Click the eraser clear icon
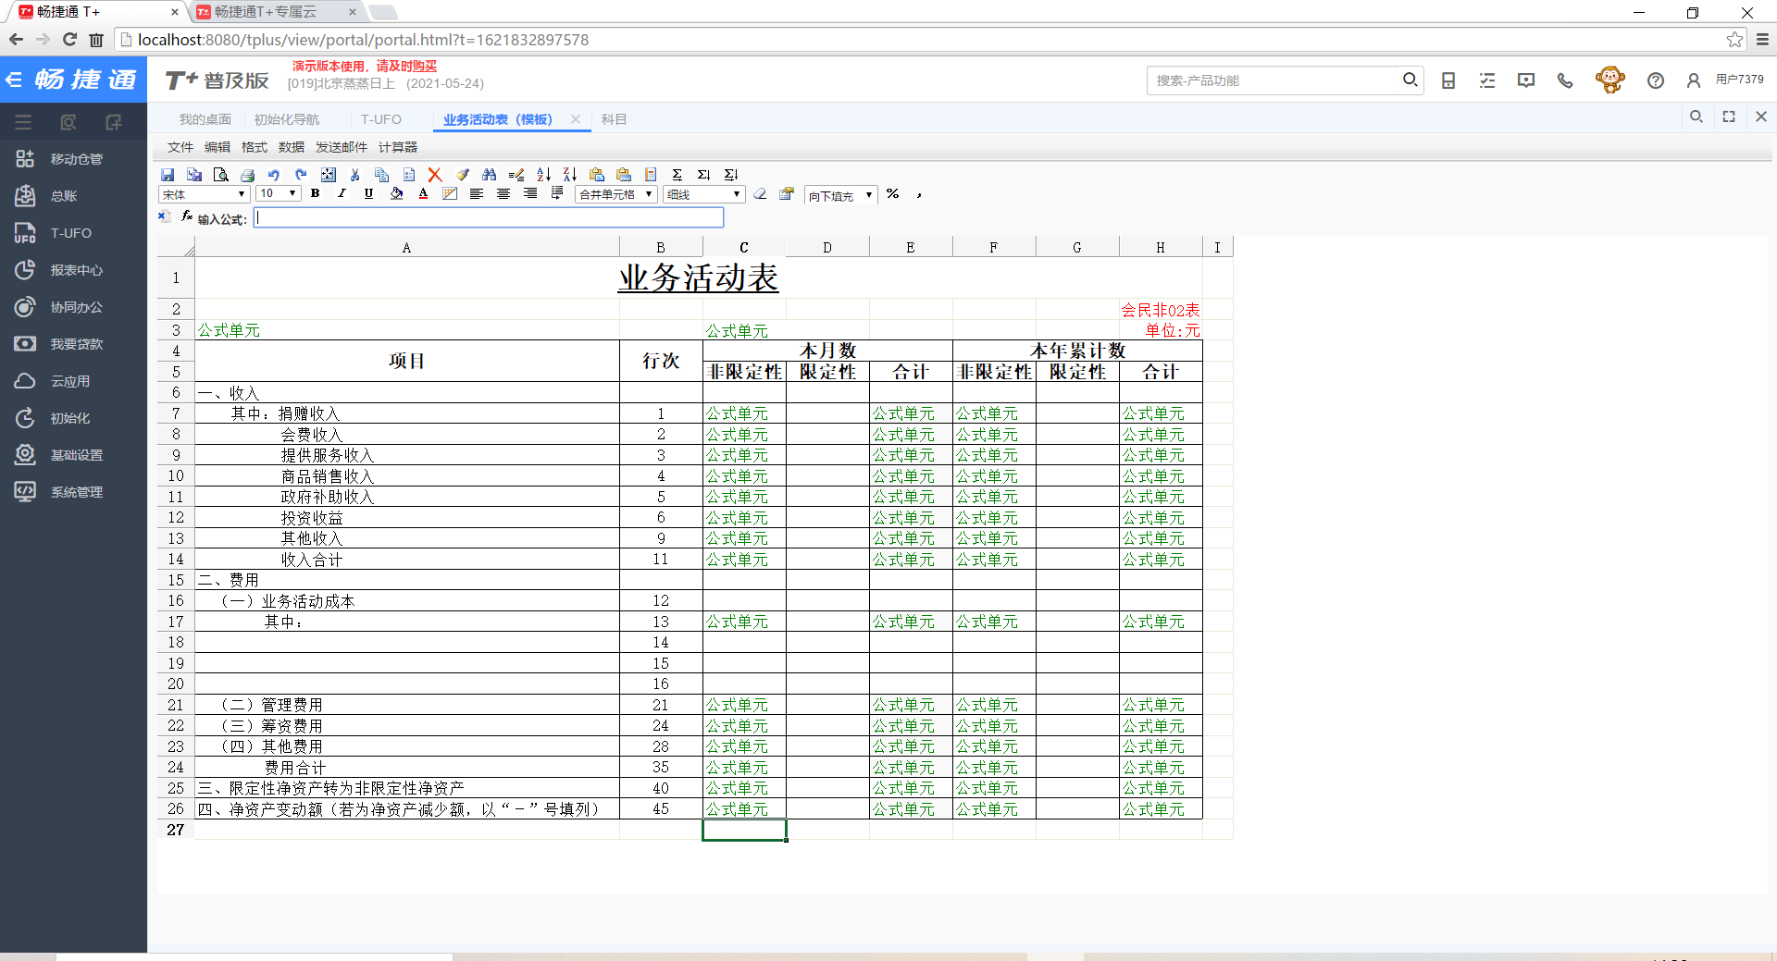 point(760,194)
